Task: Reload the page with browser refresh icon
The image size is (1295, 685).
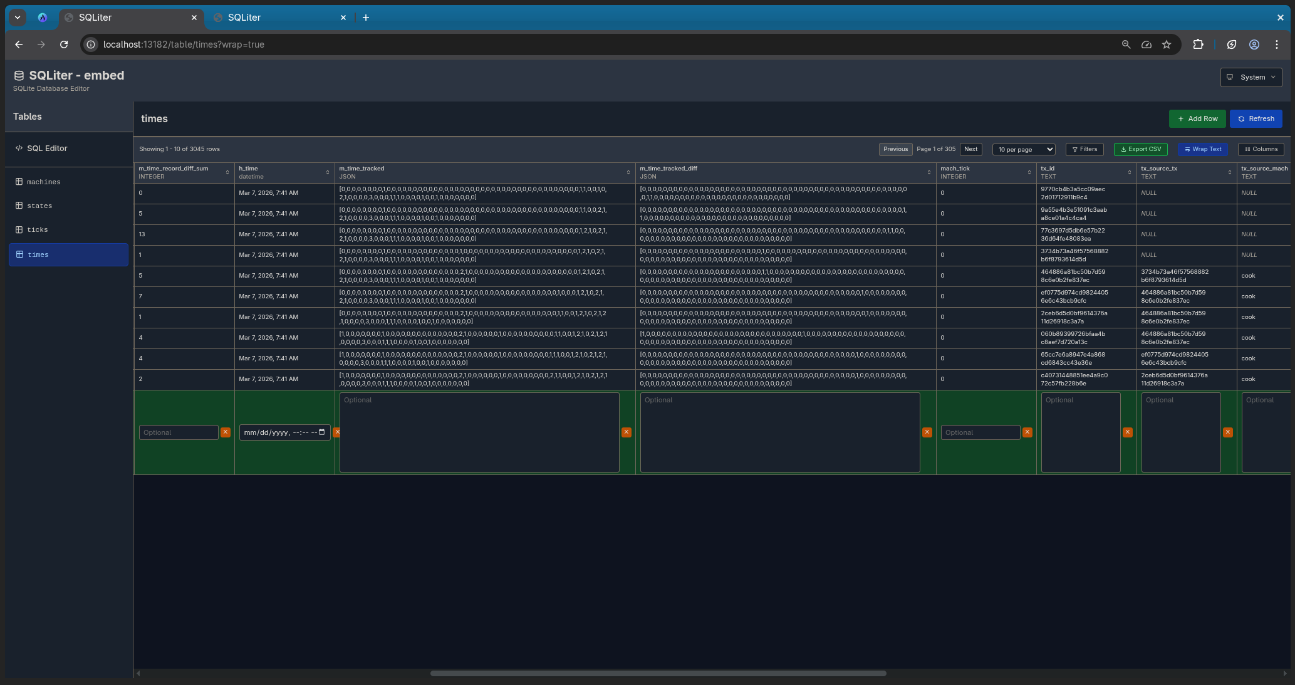Action: pyautogui.click(x=64, y=44)
